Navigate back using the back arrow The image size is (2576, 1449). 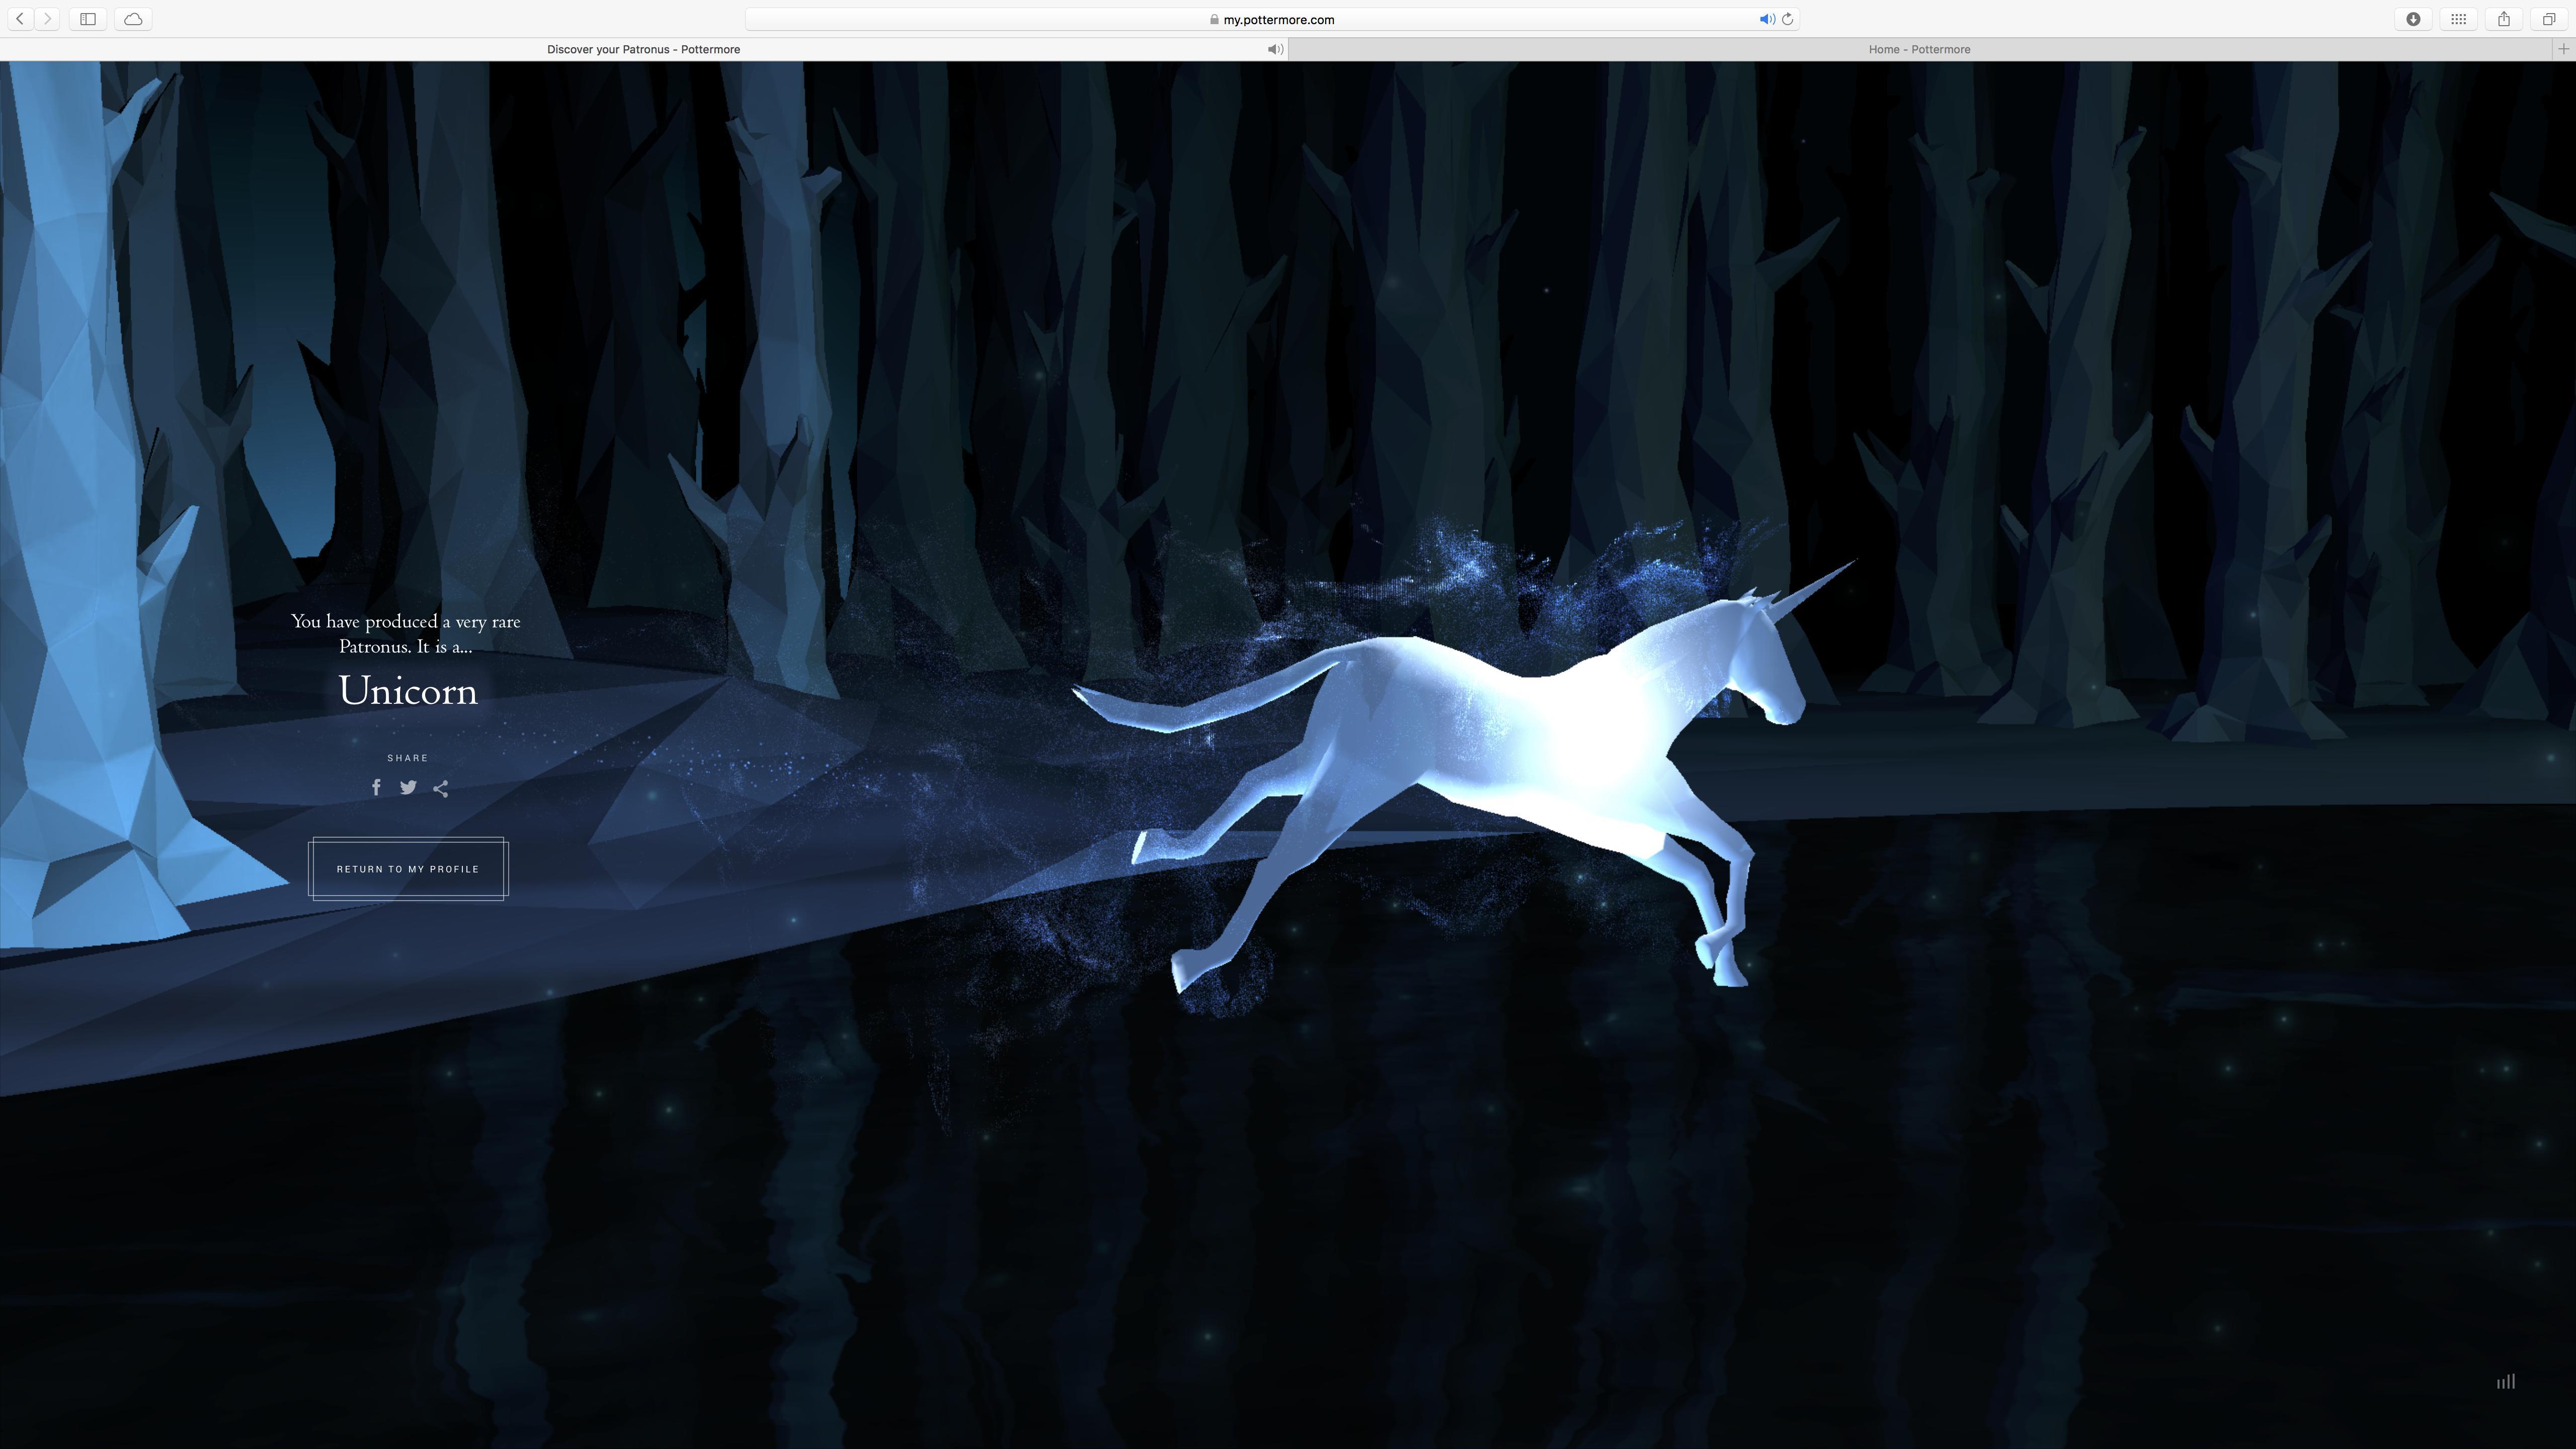pyautogui.click(x=19, y=18)
